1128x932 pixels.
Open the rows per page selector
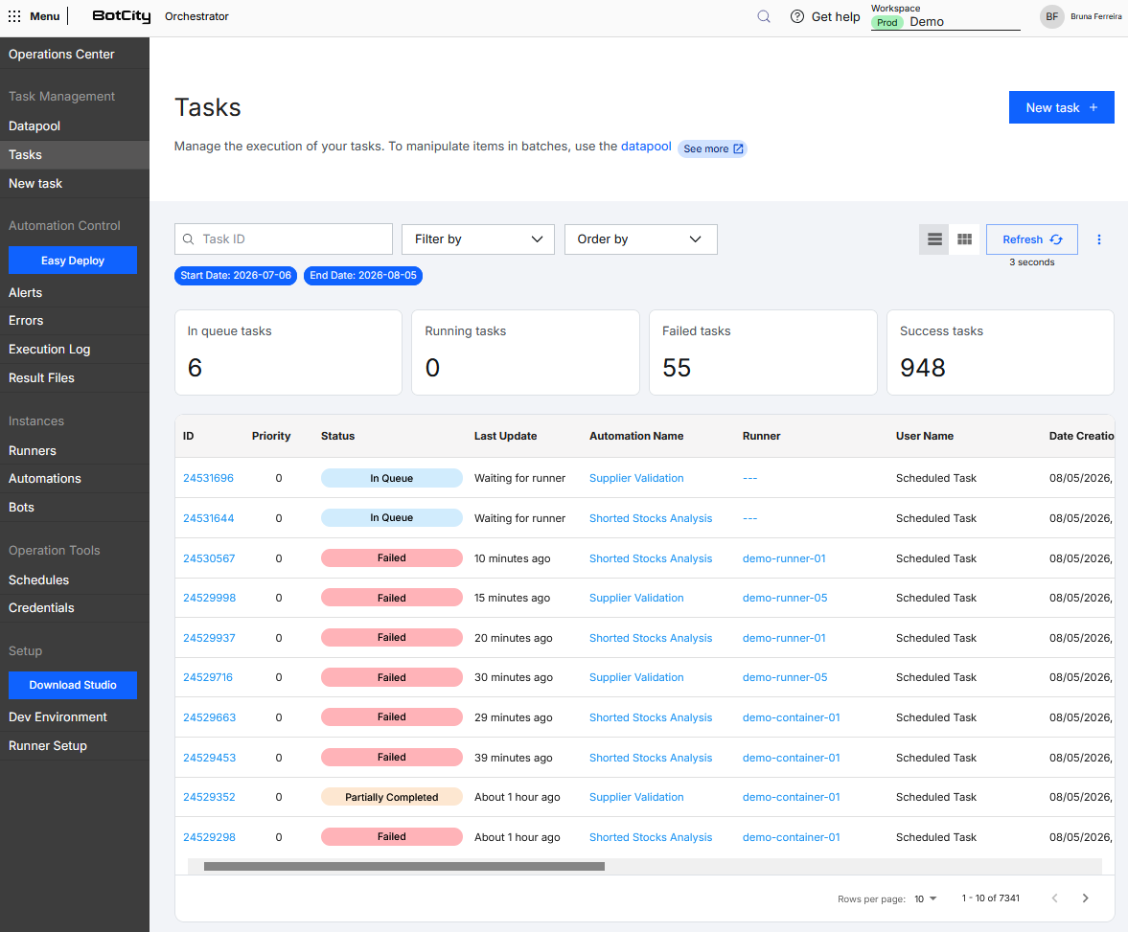[926, 898]
